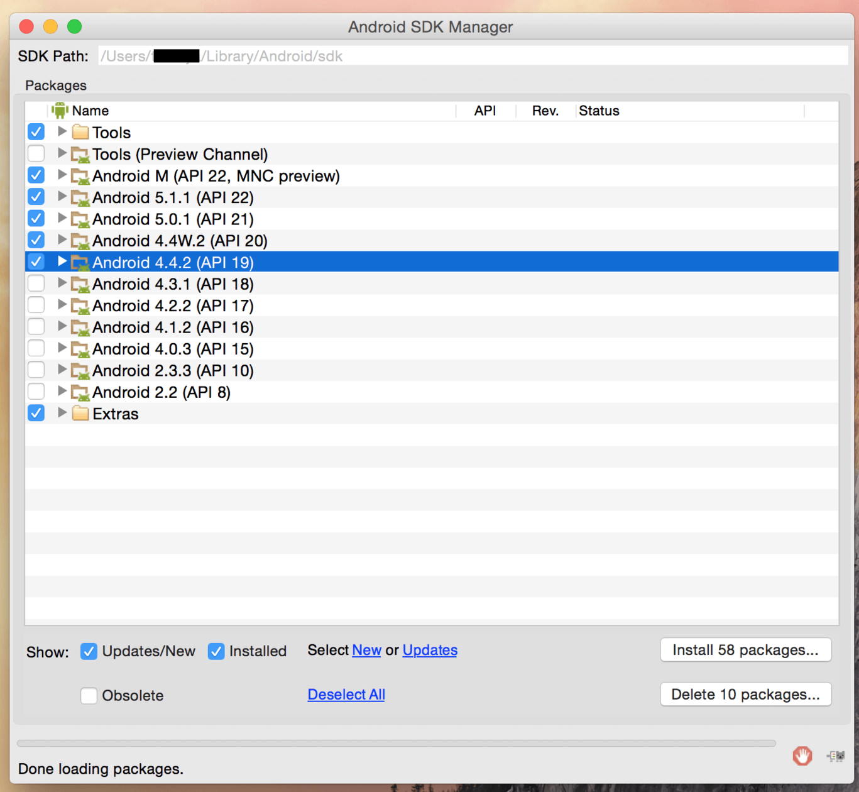859x792 pixels.
Task: Uncheck the Android 5.1.1 (API 22) checkbox
Action: coord(36,197)
